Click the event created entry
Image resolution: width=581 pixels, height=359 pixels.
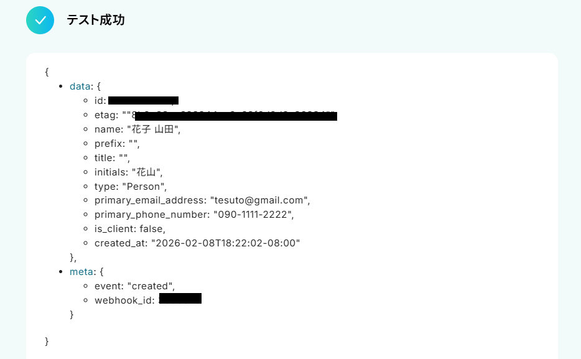tap(134, 286)
